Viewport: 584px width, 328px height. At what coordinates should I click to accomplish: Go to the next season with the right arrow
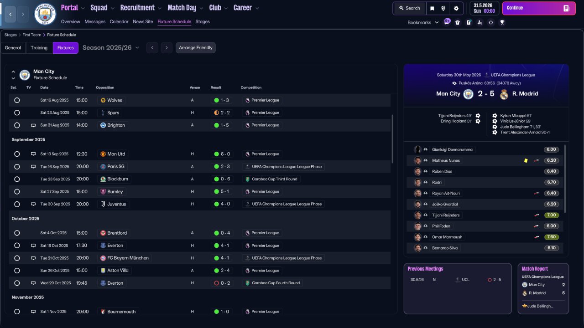pos(167,48)
